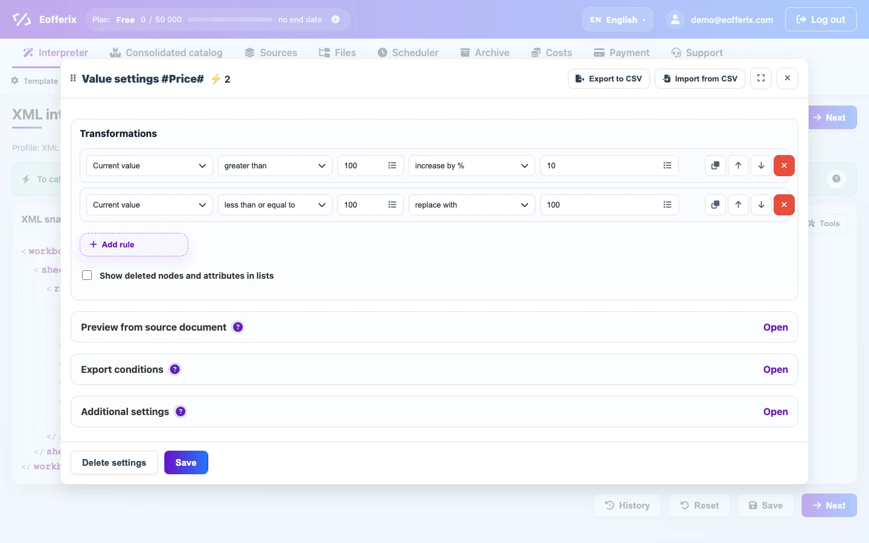This screenshot has width=869, height=543.
Task: Delete the 'less than or equal to' rule
Action: point(784,205)
